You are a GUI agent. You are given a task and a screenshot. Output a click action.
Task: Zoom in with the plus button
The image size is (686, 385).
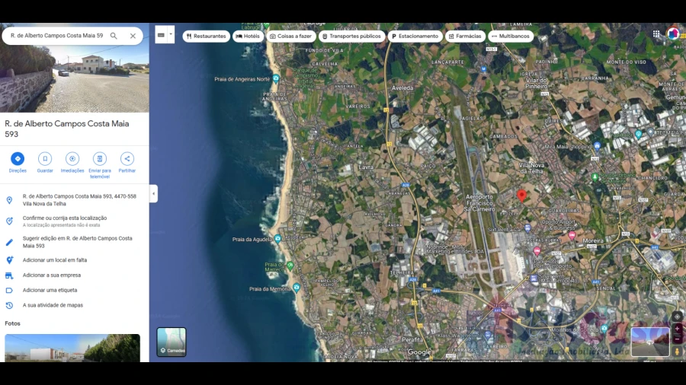(677, 329)
